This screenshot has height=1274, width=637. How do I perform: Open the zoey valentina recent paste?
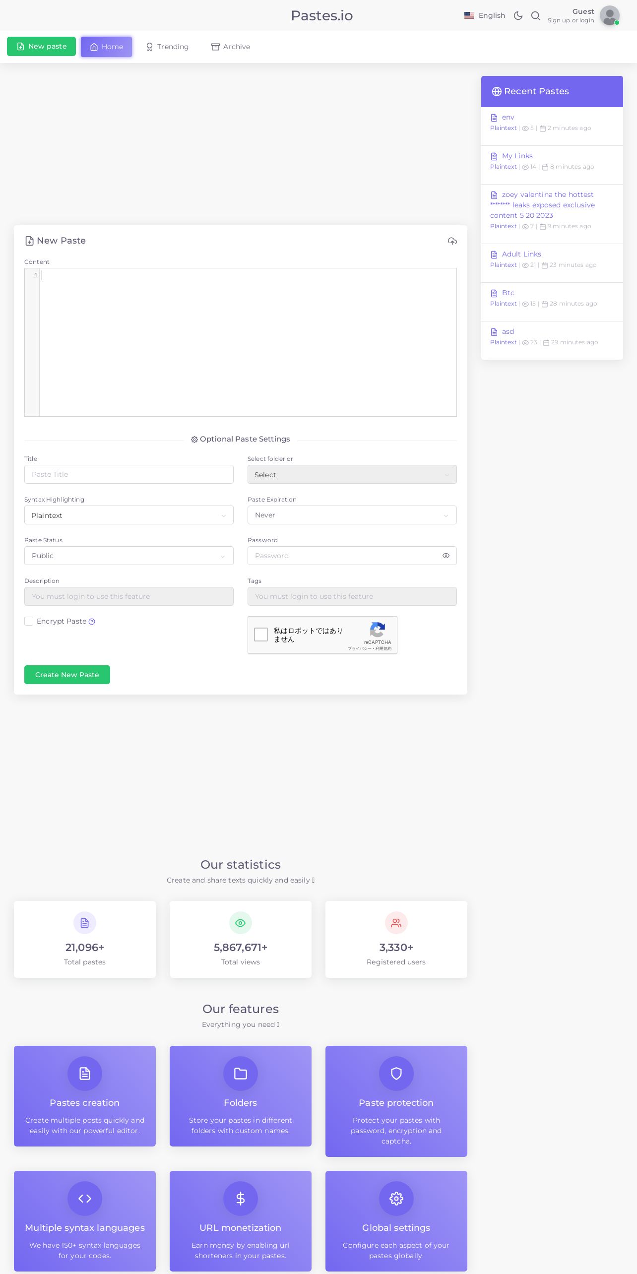542,205
